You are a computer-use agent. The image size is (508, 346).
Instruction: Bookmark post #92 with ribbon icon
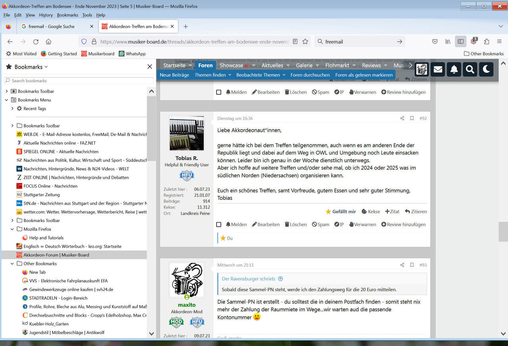coord(412,118)
